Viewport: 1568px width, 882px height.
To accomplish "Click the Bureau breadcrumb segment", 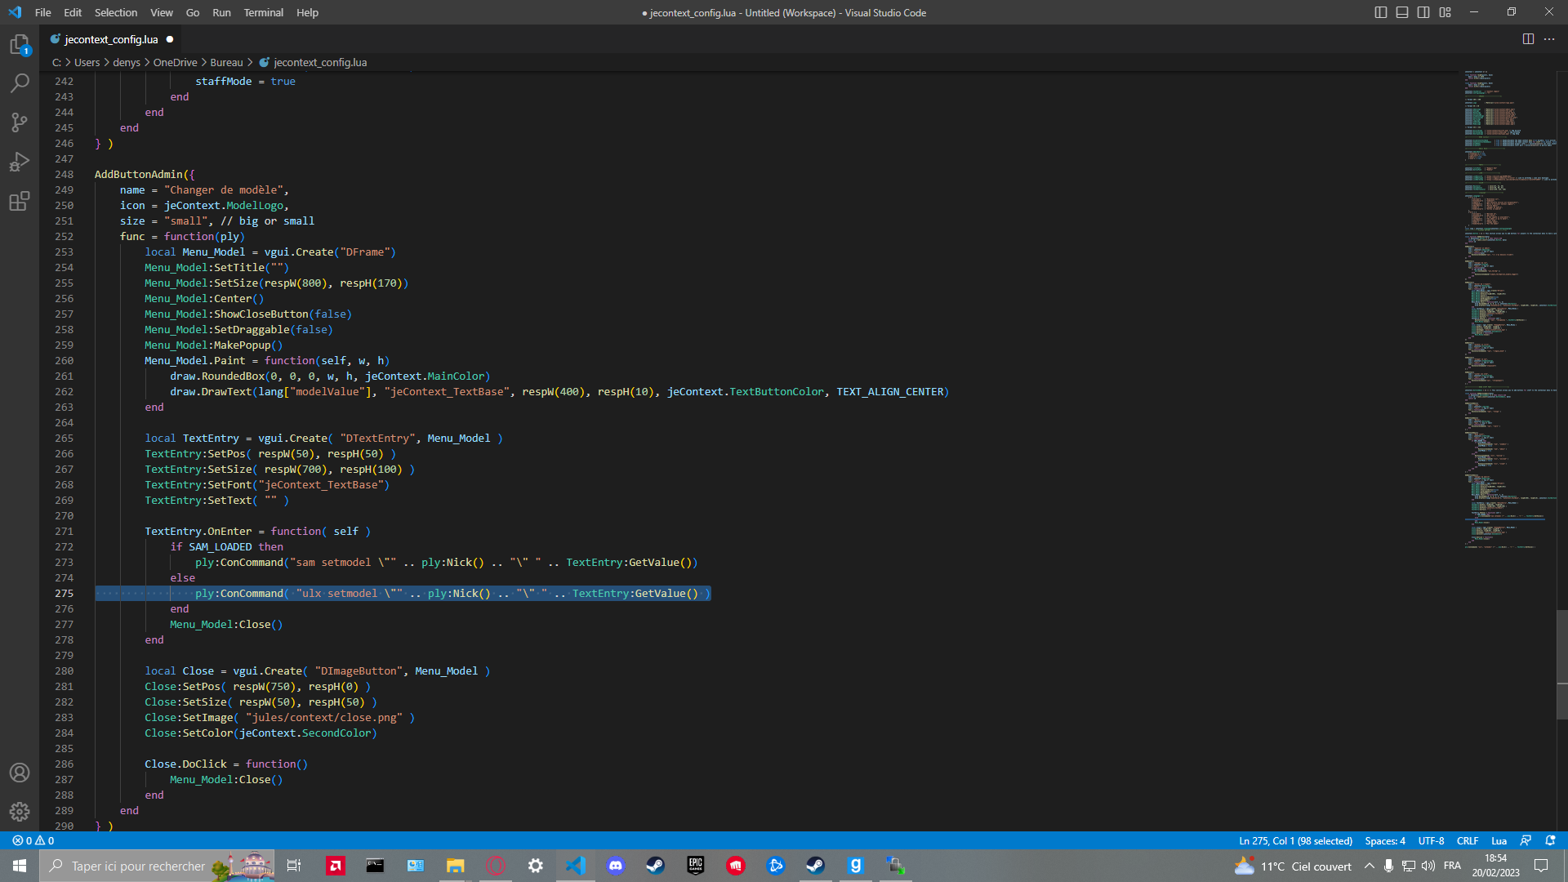I will [226, 62].
